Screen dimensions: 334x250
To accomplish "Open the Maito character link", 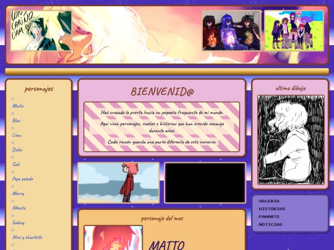I will 18,106.
